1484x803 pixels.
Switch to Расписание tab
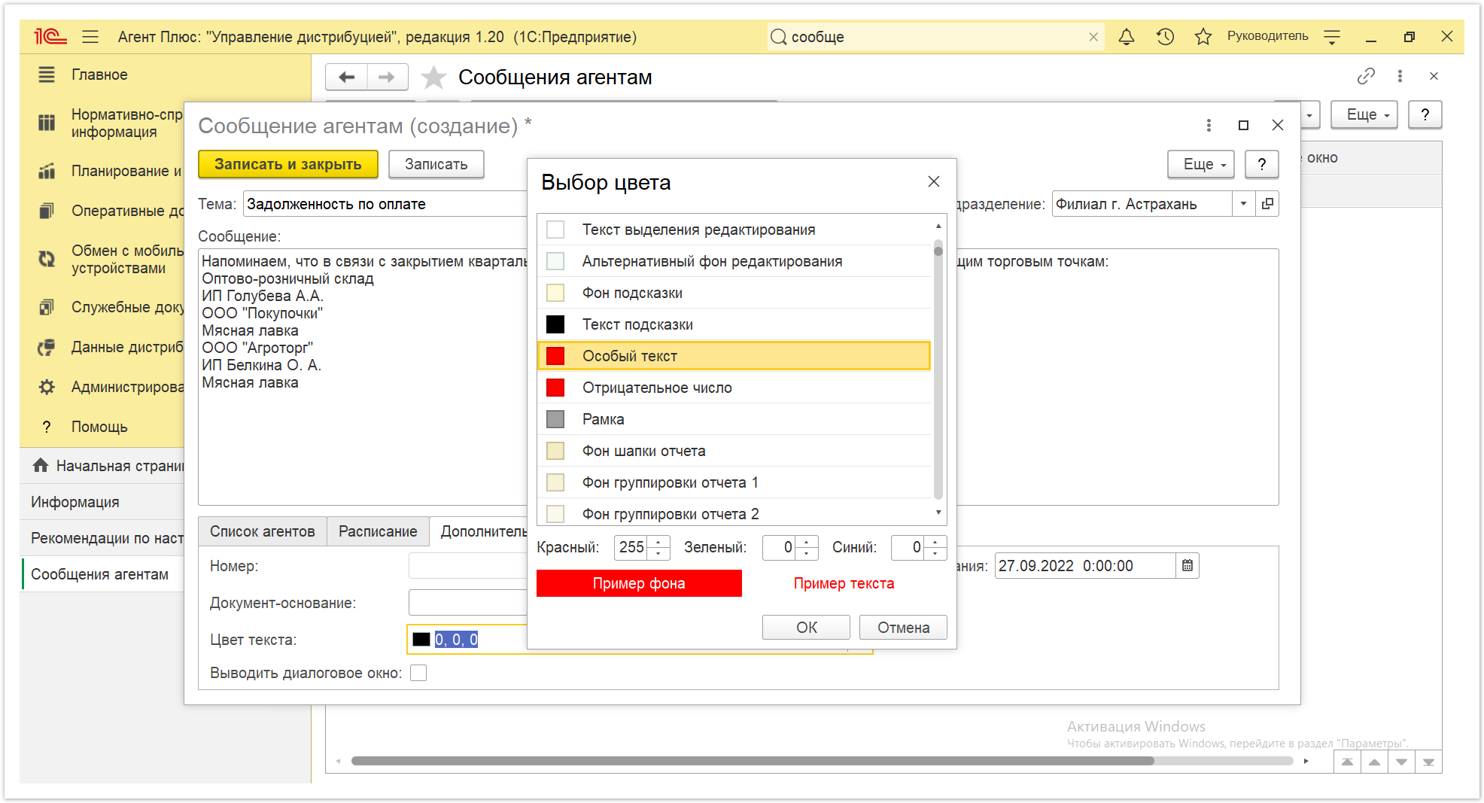[378, 531]
